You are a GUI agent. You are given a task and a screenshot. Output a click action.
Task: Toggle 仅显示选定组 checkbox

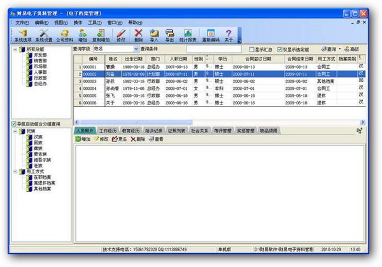click(279, 50)
